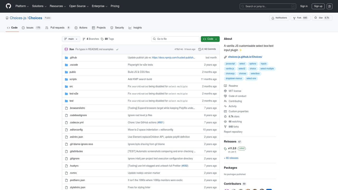Open the choices-js.github.io/Choices link

tap(245, 57)
